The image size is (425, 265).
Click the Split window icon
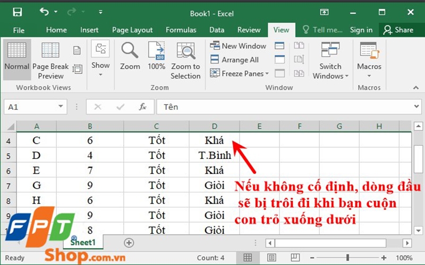[x=279, y=46]
